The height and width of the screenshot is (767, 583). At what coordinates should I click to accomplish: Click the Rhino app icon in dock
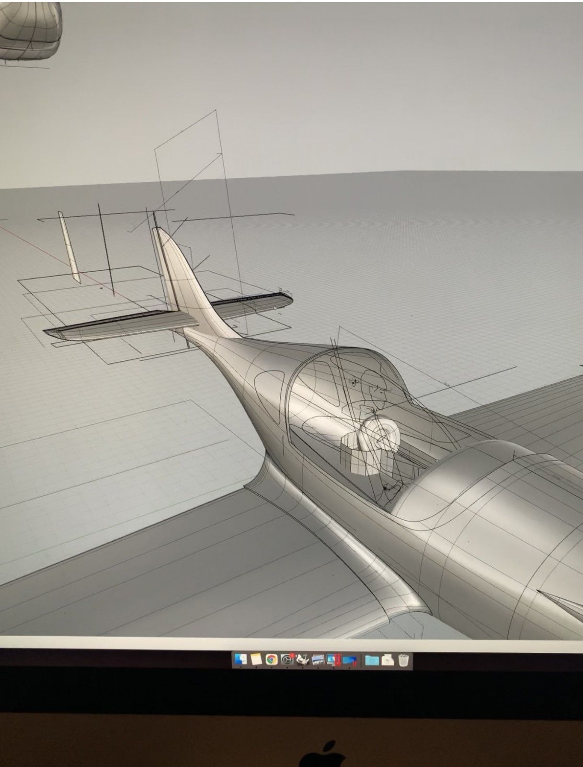302,660
